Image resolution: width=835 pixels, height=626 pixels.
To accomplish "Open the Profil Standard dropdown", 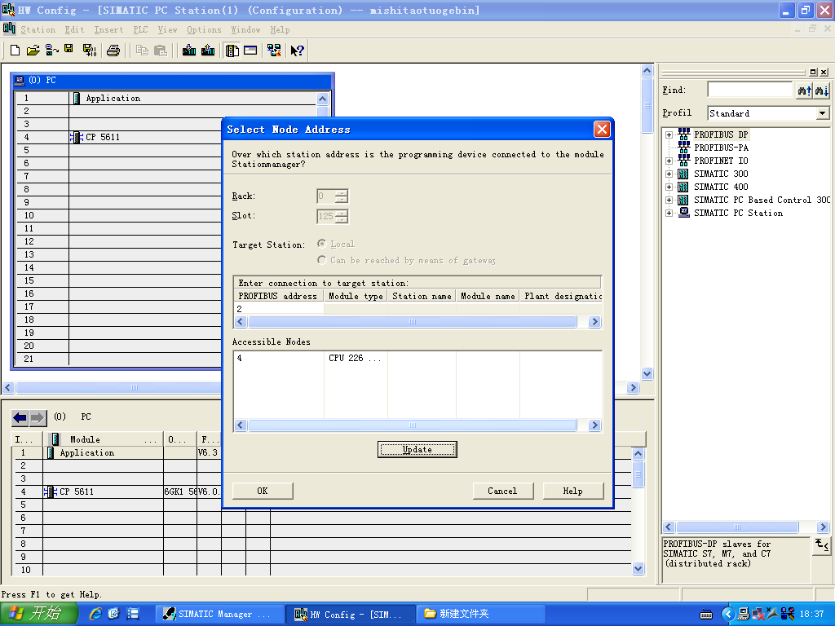I will [822, 113].
